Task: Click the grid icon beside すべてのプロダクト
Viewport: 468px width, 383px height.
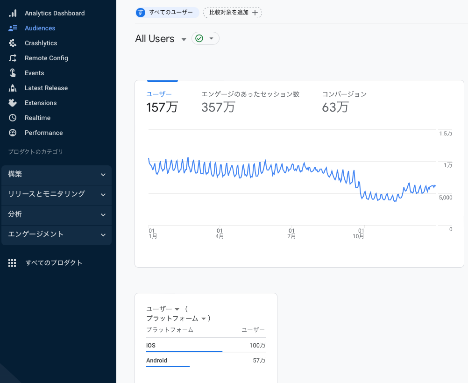Action: coord(12,262)
